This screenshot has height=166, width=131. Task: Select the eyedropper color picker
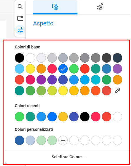[x=117, y=91]
